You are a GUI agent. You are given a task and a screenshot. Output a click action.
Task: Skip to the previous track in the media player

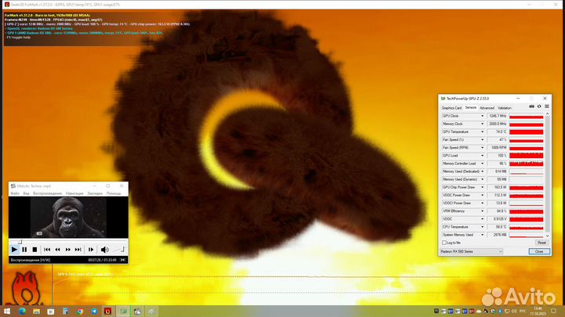pos(49,250)
